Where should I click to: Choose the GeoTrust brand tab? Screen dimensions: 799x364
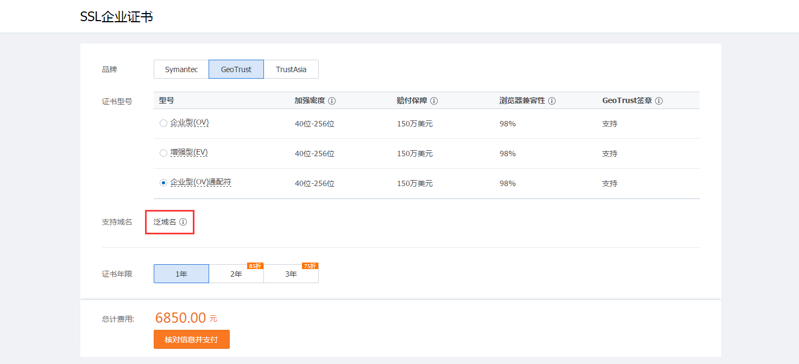click(236, 69)
